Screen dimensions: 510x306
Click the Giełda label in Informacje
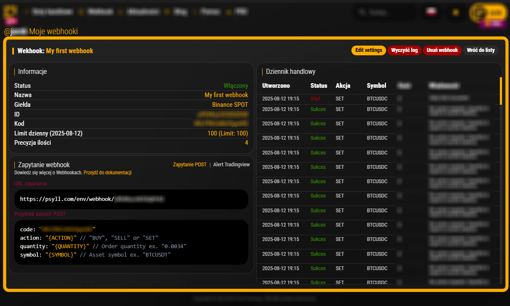tap(22, 105)
